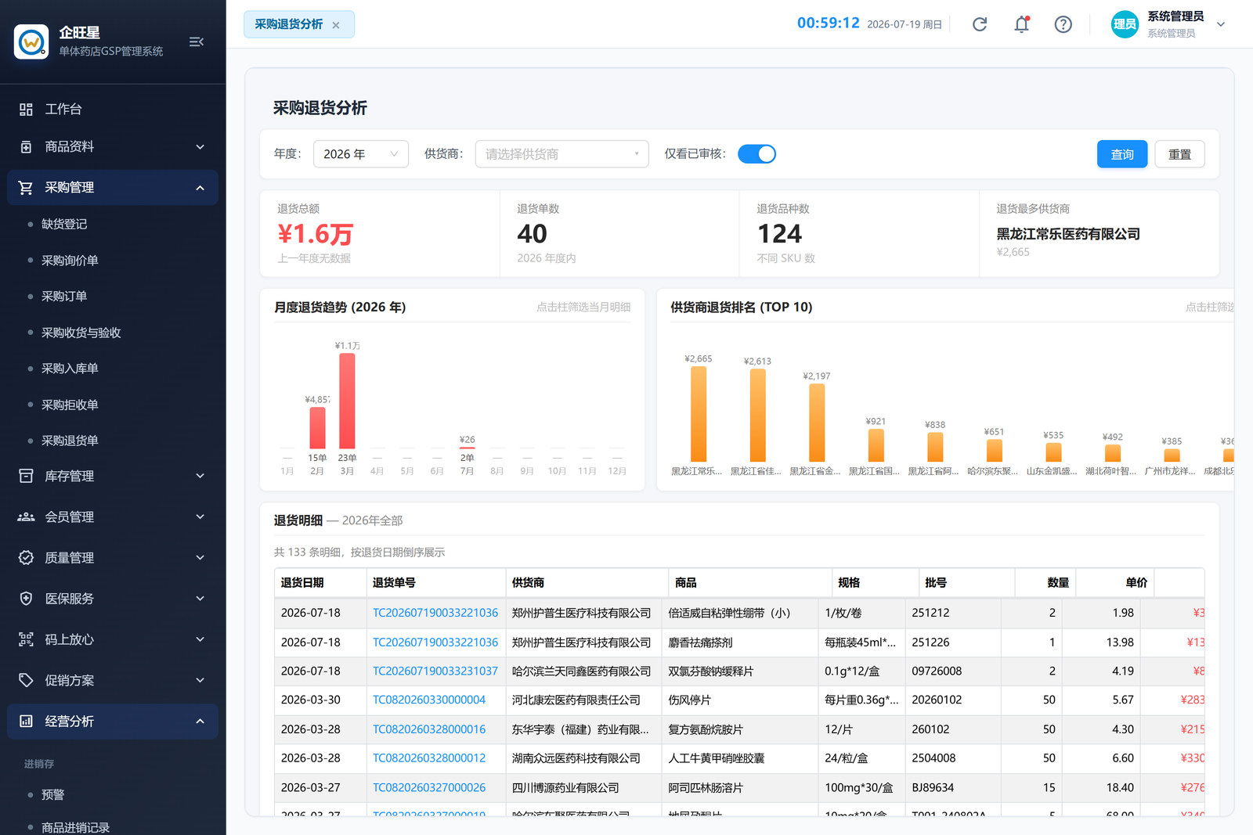Click the 促销方案 tag icon
This screenshot has width=1253, height=835.
tap(26, 680)
